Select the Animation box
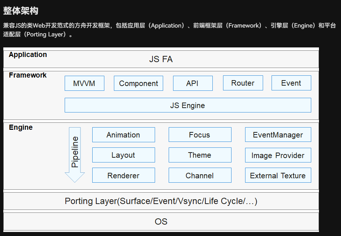Image resolution: width=341 pixels, height=236 pixels. pos(123,135)
